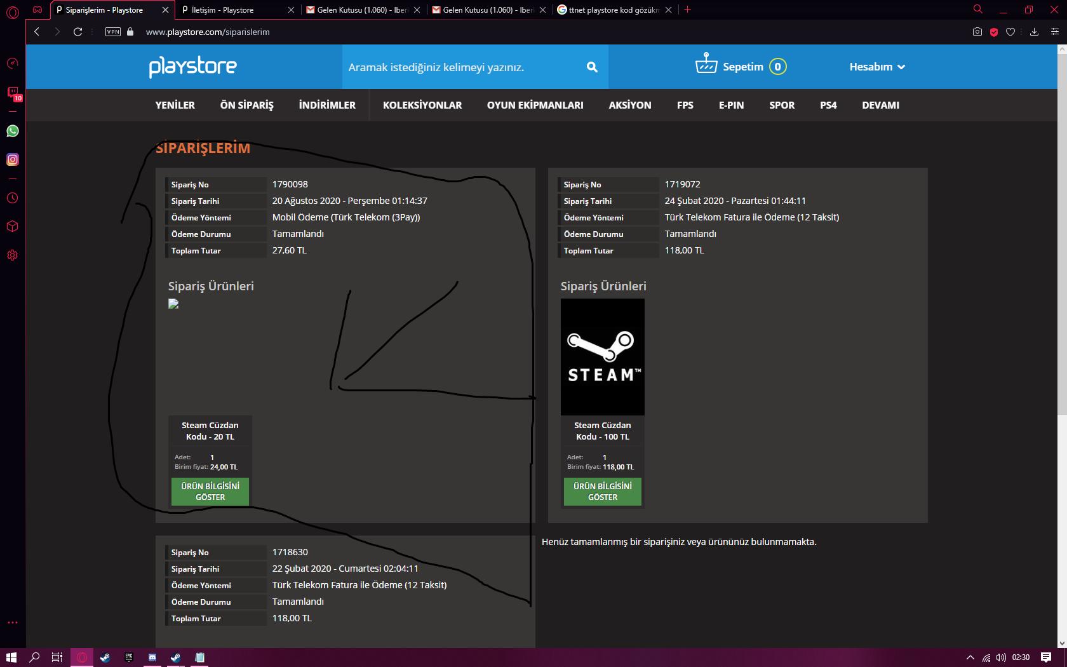
Task: Open the E-PIN menu item
Action: [x=732, y=105]
